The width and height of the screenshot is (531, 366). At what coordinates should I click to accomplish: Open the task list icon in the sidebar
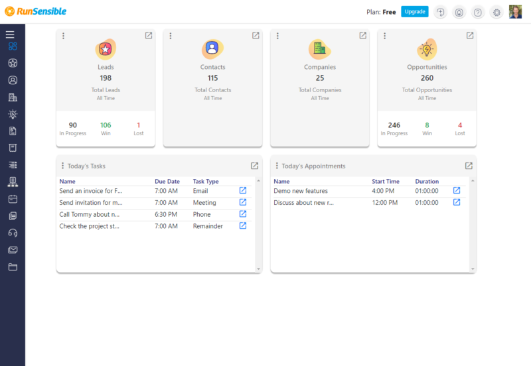13,164
